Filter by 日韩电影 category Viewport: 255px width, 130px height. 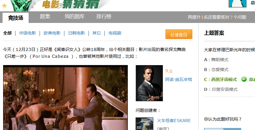tap(76, 33)
